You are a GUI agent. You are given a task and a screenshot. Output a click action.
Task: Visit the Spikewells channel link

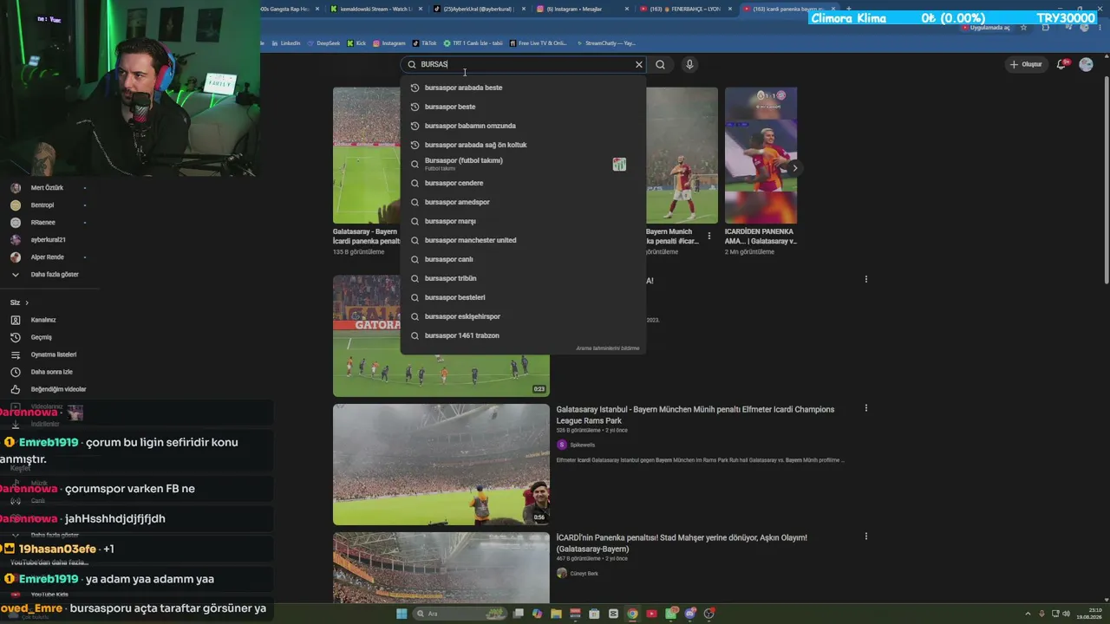583,445
